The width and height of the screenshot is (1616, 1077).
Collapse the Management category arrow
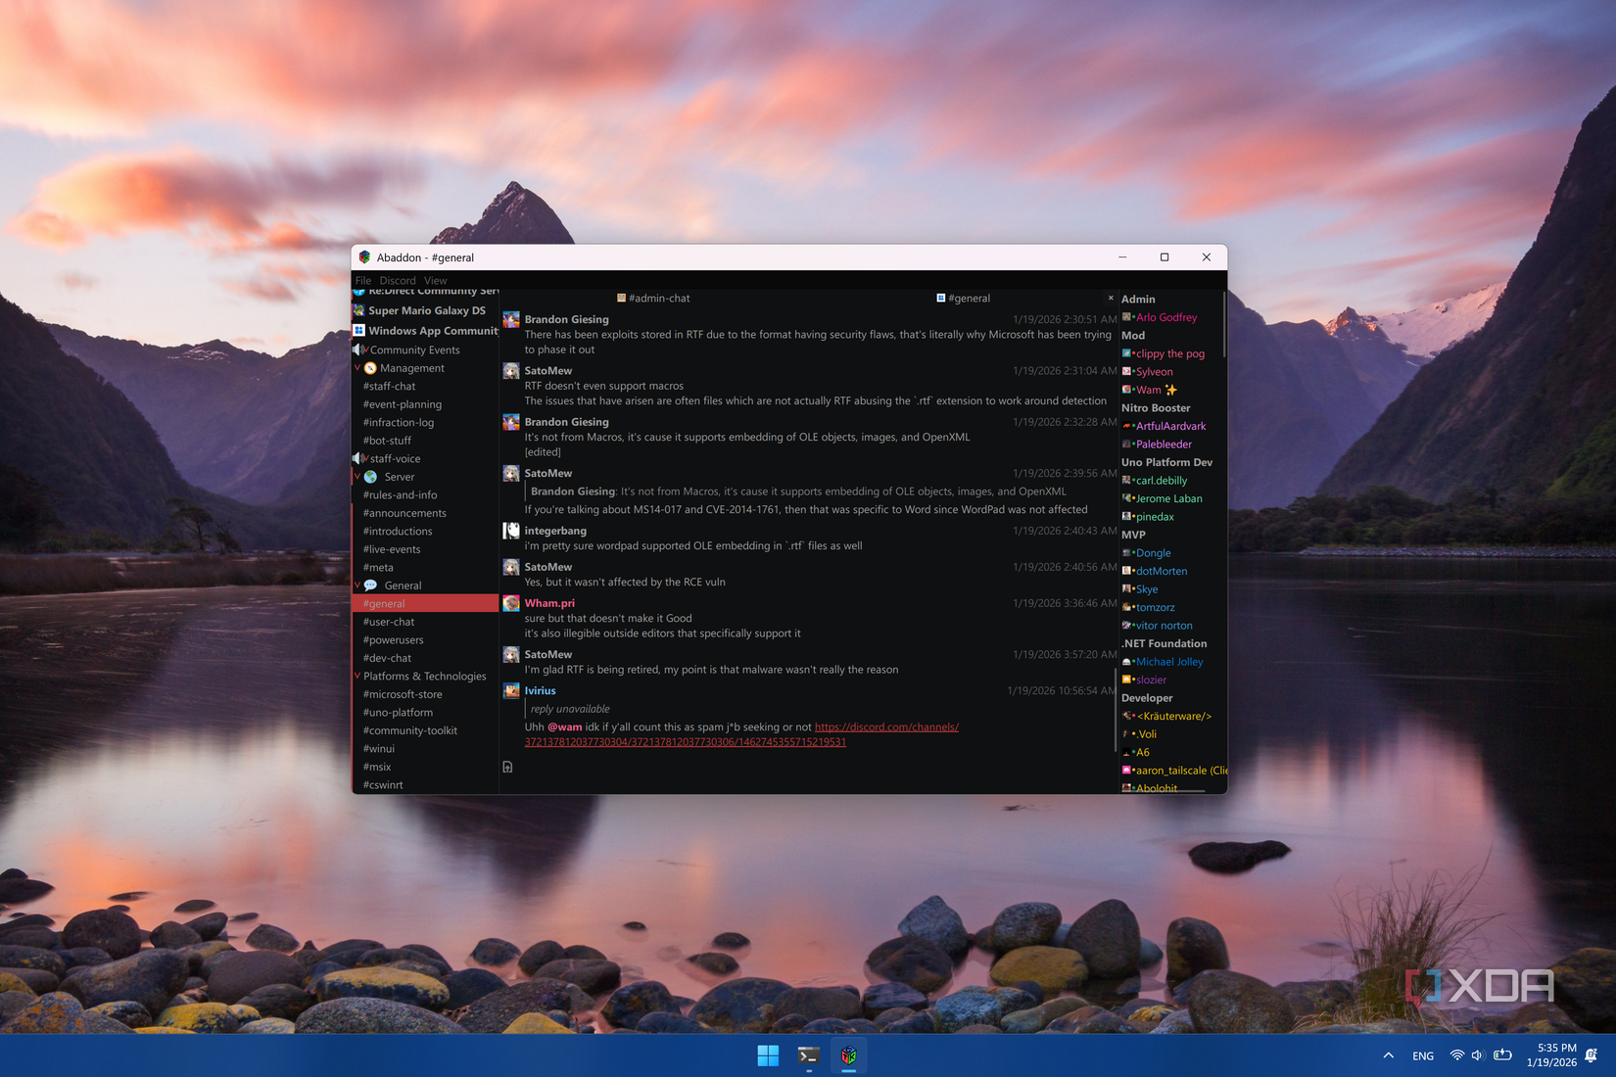click(357, 368)
